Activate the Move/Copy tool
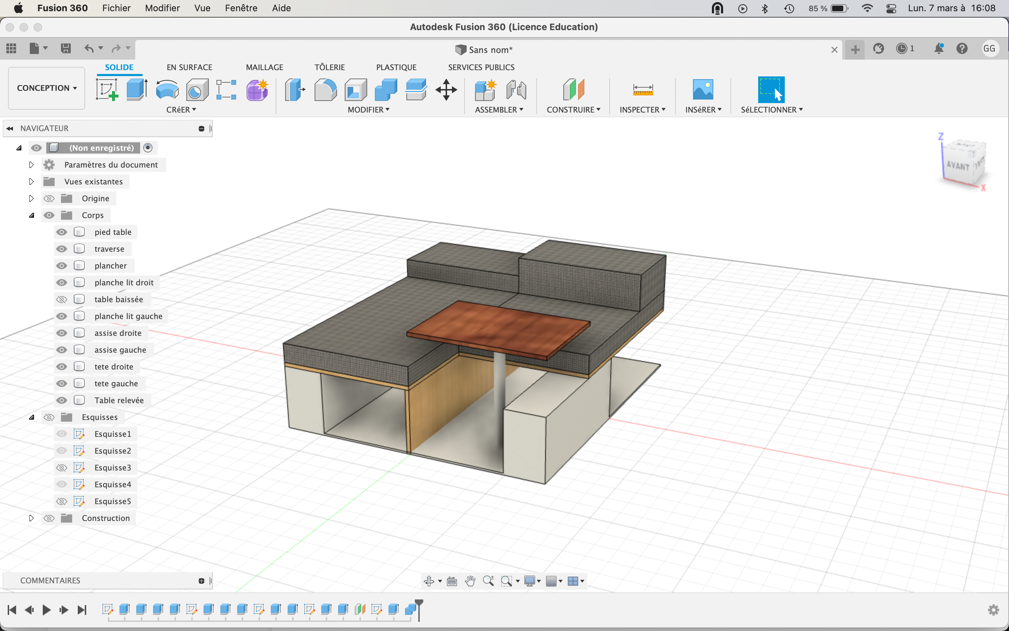The image size is (1009, 631). 446,89
